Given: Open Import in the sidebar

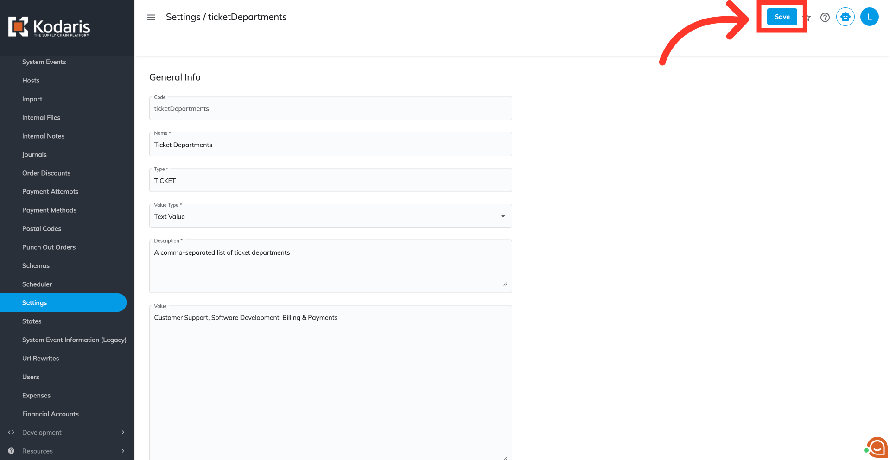Looking at the screenshot, I should [x=32, y=99].
